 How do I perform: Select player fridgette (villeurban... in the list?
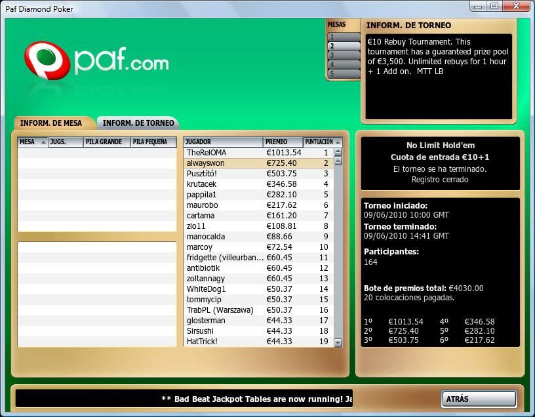point(258,258)
